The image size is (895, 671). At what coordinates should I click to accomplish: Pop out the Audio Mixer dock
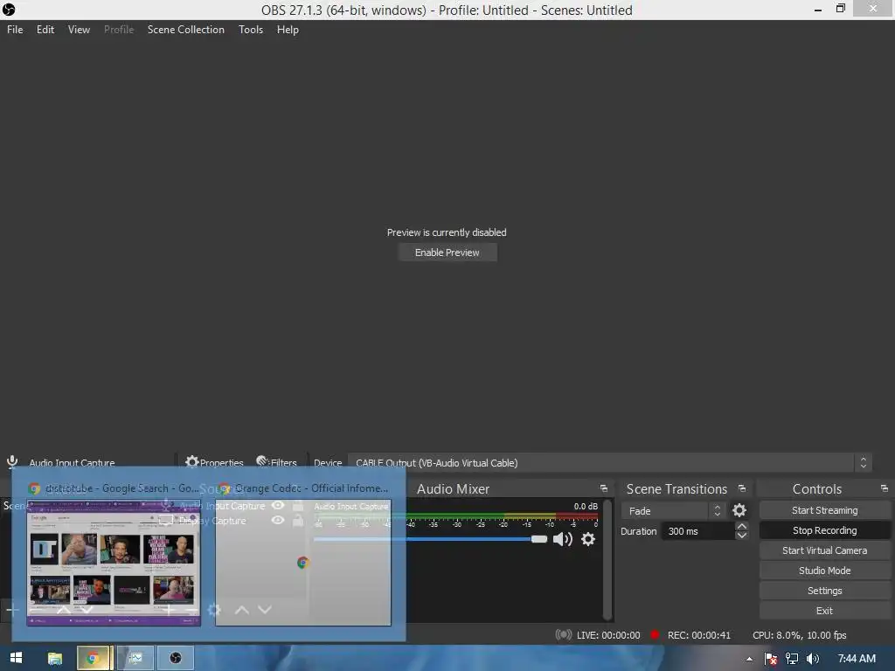click(604, 488)
